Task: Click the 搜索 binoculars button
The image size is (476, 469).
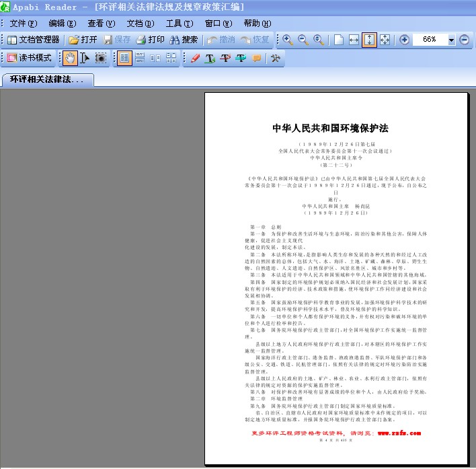Action: (x=184, y=40)
